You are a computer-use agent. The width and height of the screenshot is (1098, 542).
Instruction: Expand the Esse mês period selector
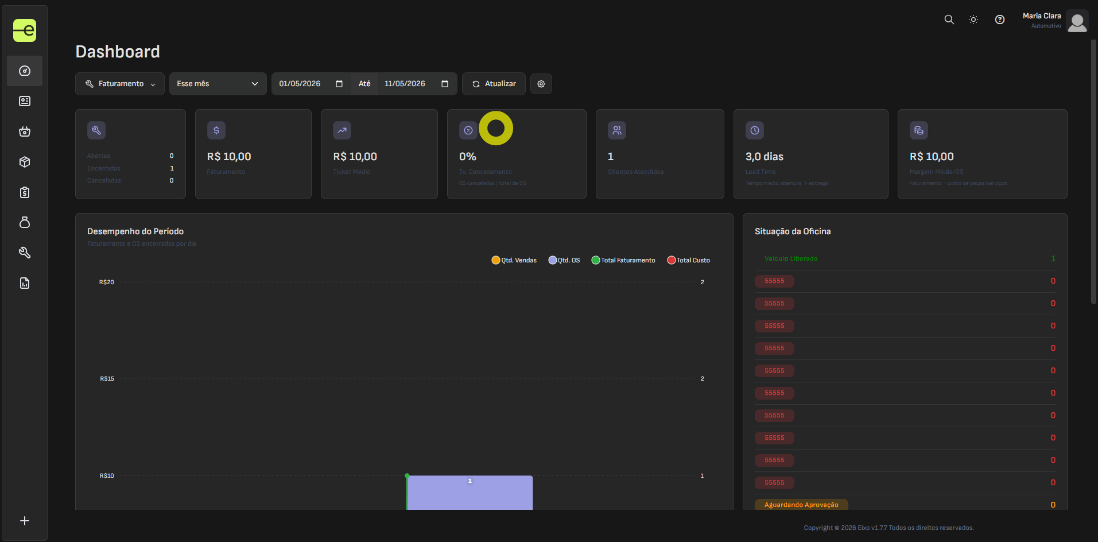coord(218,84)
